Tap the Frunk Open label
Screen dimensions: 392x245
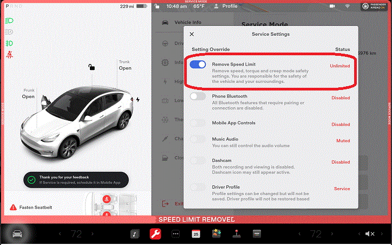pyautogui.click(x=28, y=93)
